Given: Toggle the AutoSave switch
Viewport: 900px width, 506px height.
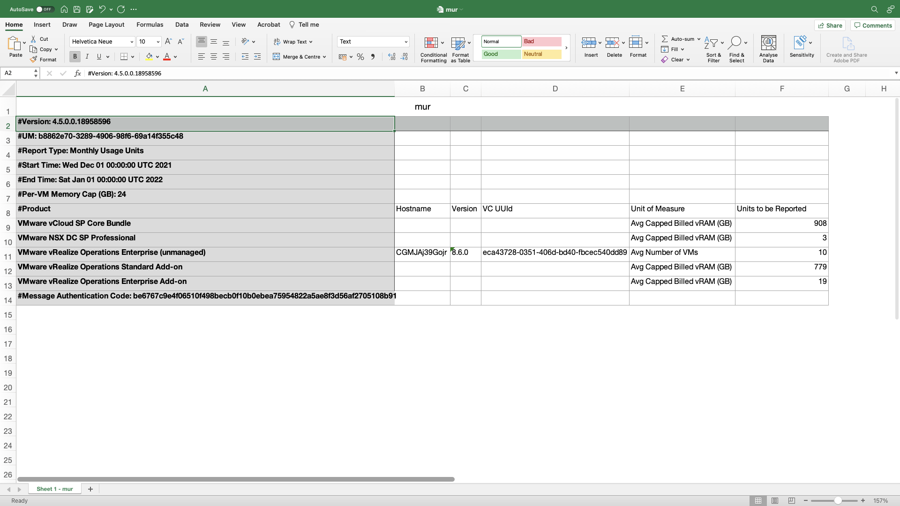Looking at the screenshot, I should pyautogui.click(x=45, y=9).
